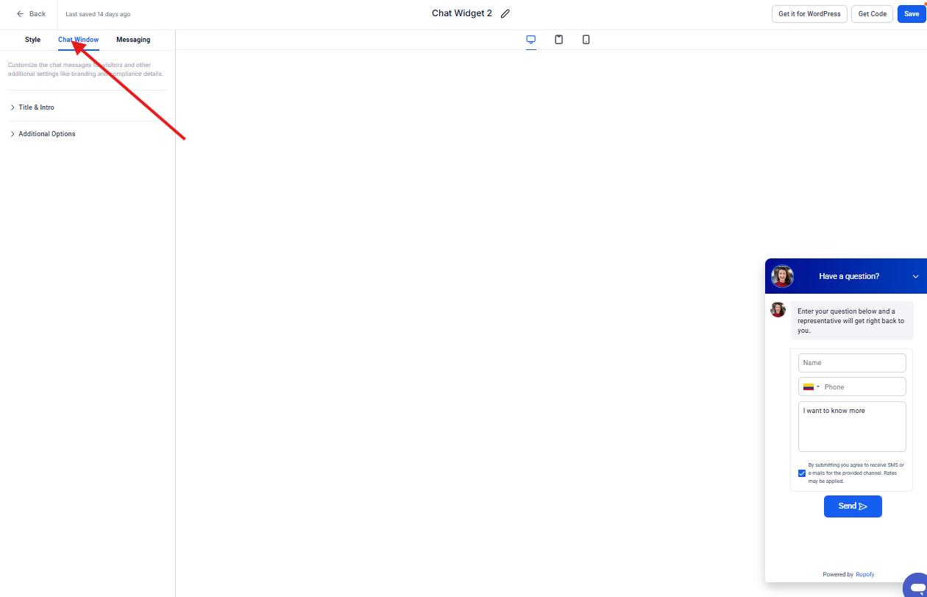Click into the Name input field
927x597 pixels.
pyautogui.click(x=852, y=363)
